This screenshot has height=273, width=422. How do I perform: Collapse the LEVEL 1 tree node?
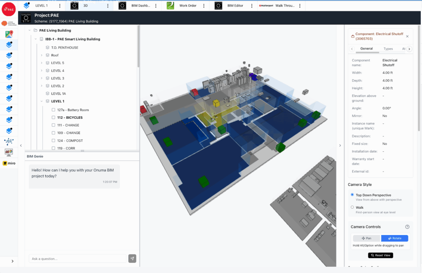pyautogui.click(x=42, y=101)
